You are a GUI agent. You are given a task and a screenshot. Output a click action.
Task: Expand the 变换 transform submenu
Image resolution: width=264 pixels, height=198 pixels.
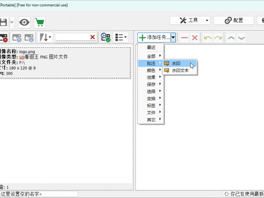tap(151, 99)
